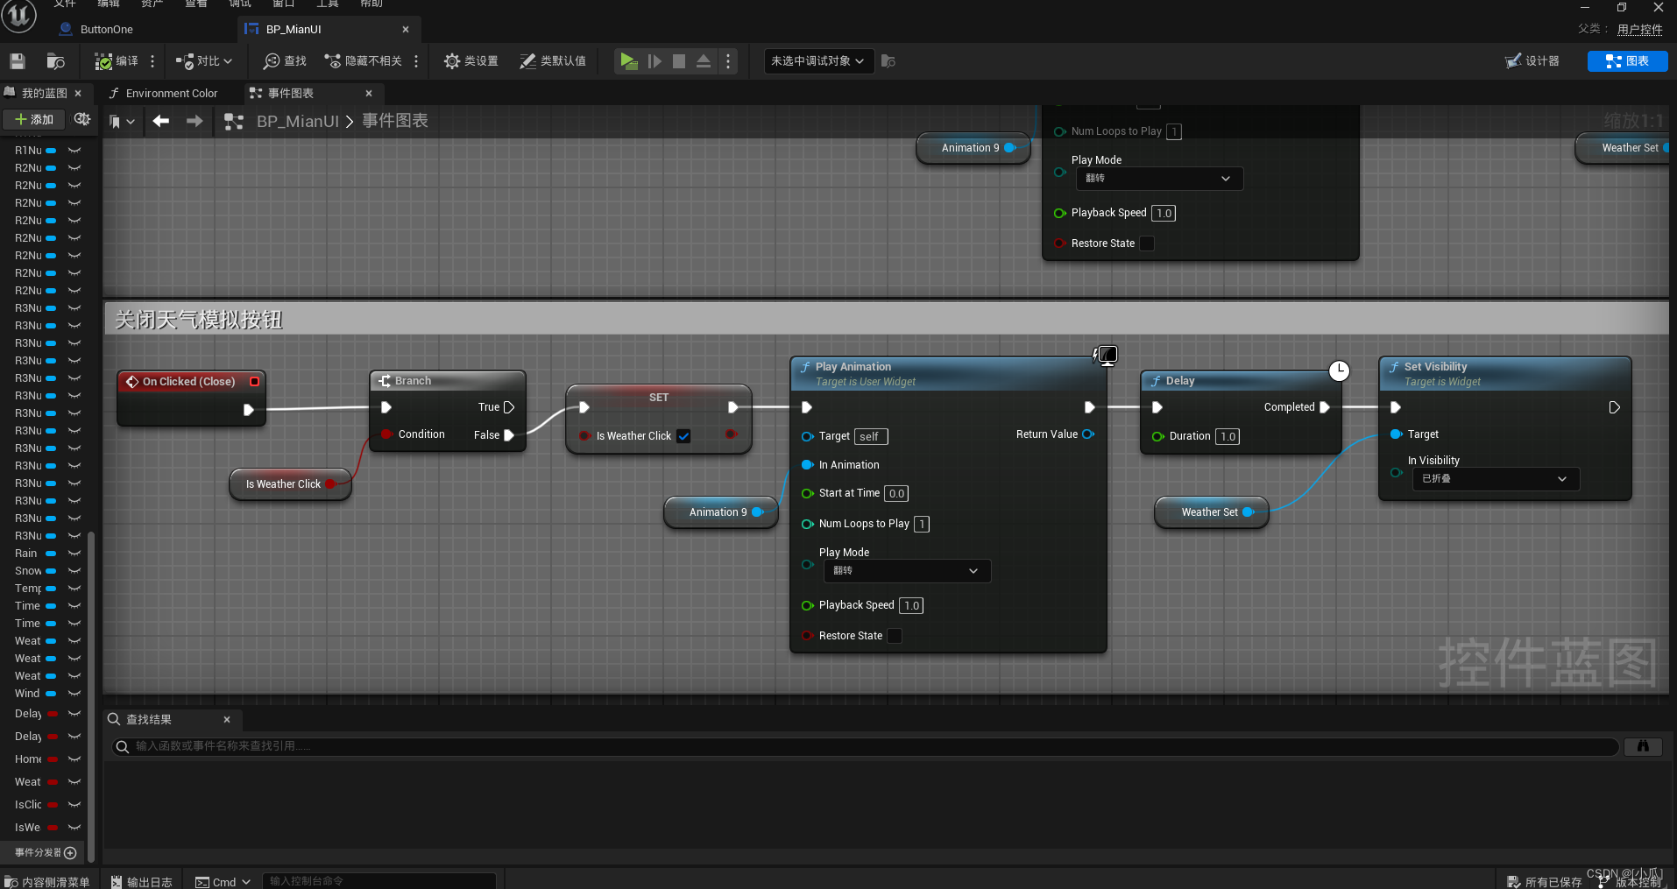This screenshot has height=889, width=1677.
Task: Open 类默认值 class defaults
Action: pos(553,61)
